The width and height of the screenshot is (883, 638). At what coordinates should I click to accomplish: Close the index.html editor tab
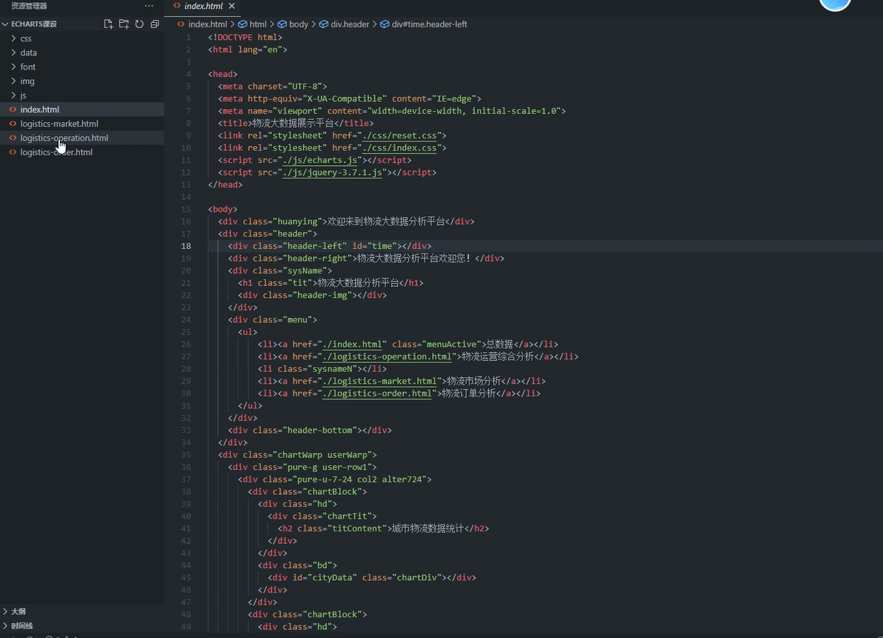pyautogui.click(x=232, y=6)
